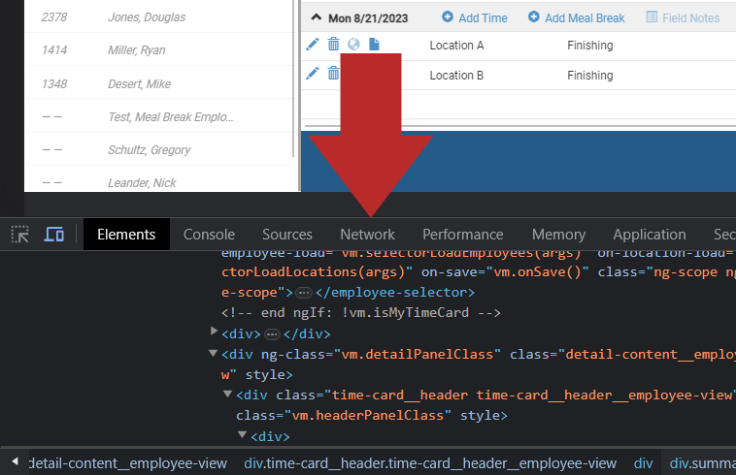Delete the Location A time entry
This screenshot has height=475, width=736.
point(333,44)
